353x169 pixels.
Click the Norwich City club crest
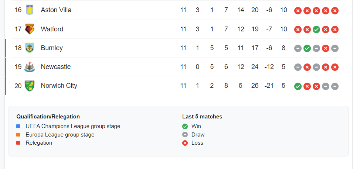click(30, 86)
